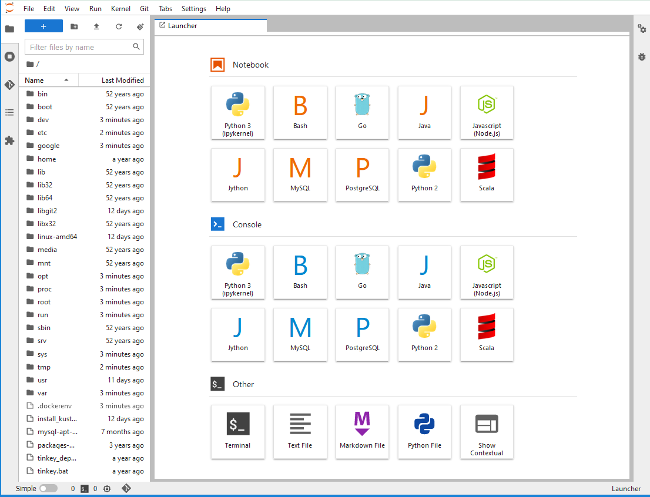The image size is (650, 497).
Task: Open Running Terminals and Kernels sidebar
Action: coord(9,56)
